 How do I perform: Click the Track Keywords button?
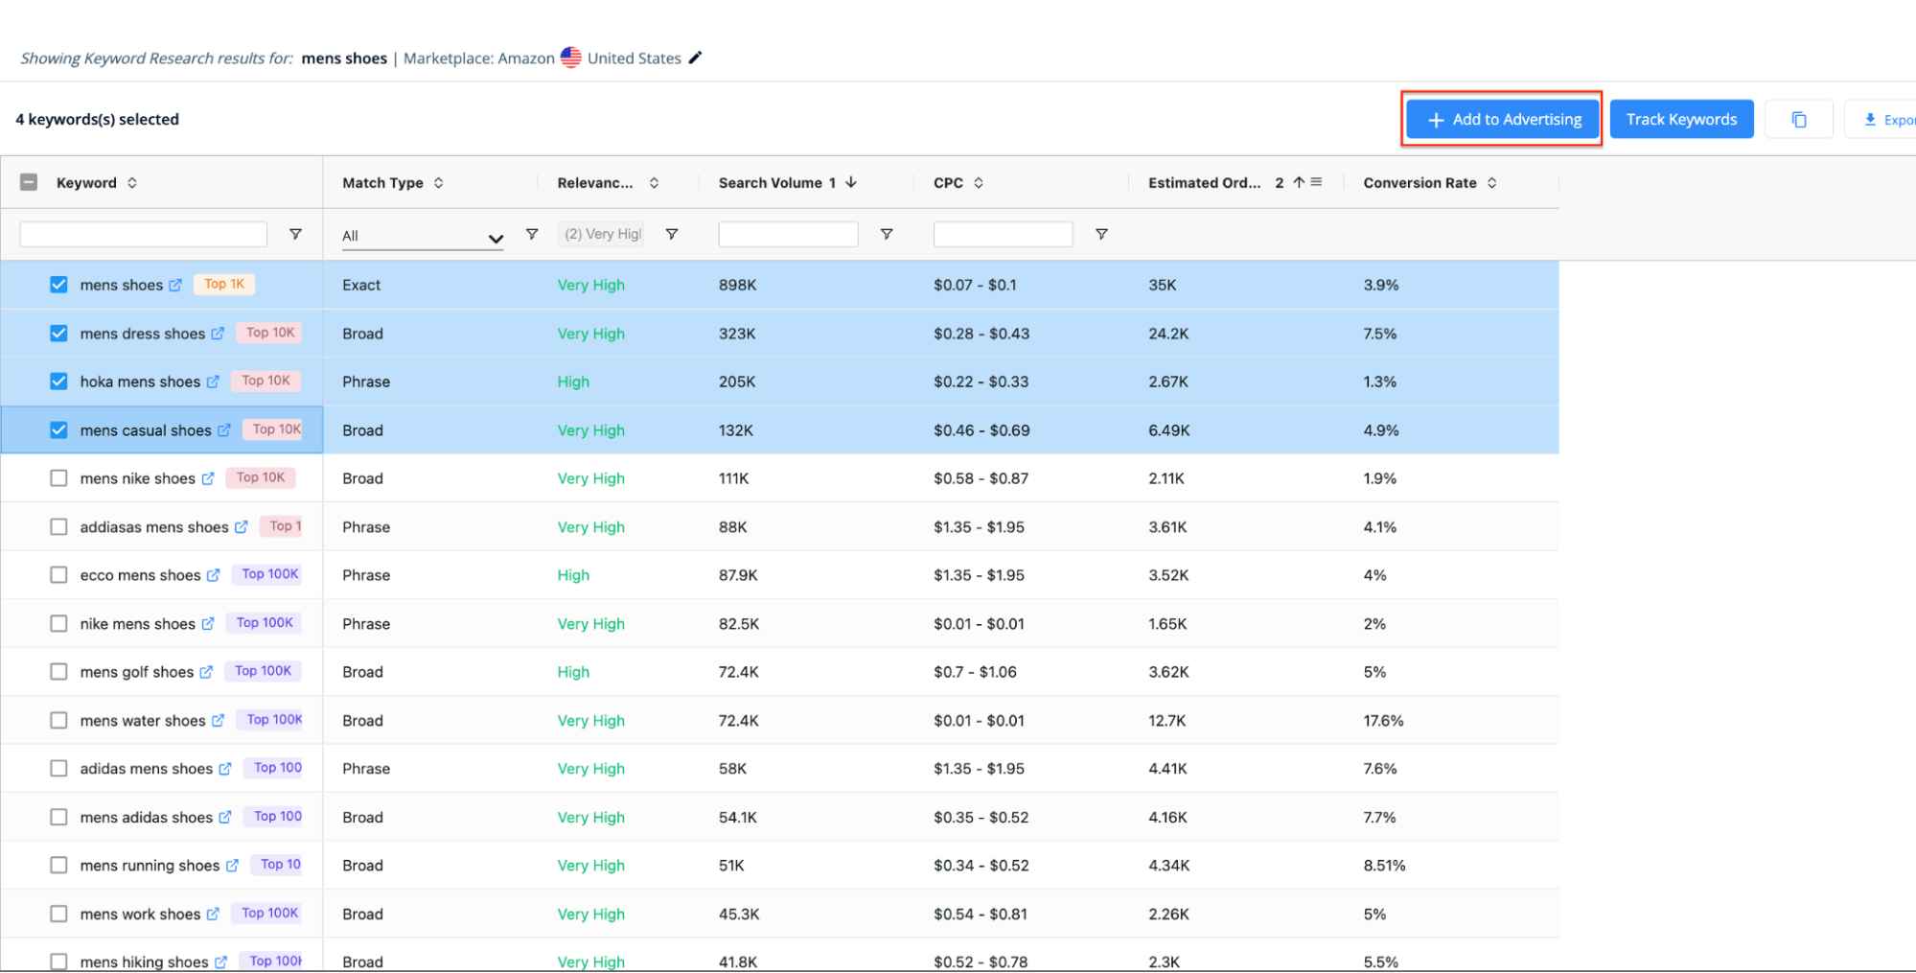tap(1681, 120)
